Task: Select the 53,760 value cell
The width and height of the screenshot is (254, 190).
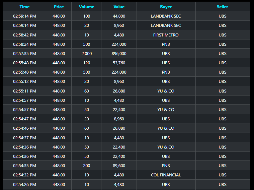Action: [119, 63]
